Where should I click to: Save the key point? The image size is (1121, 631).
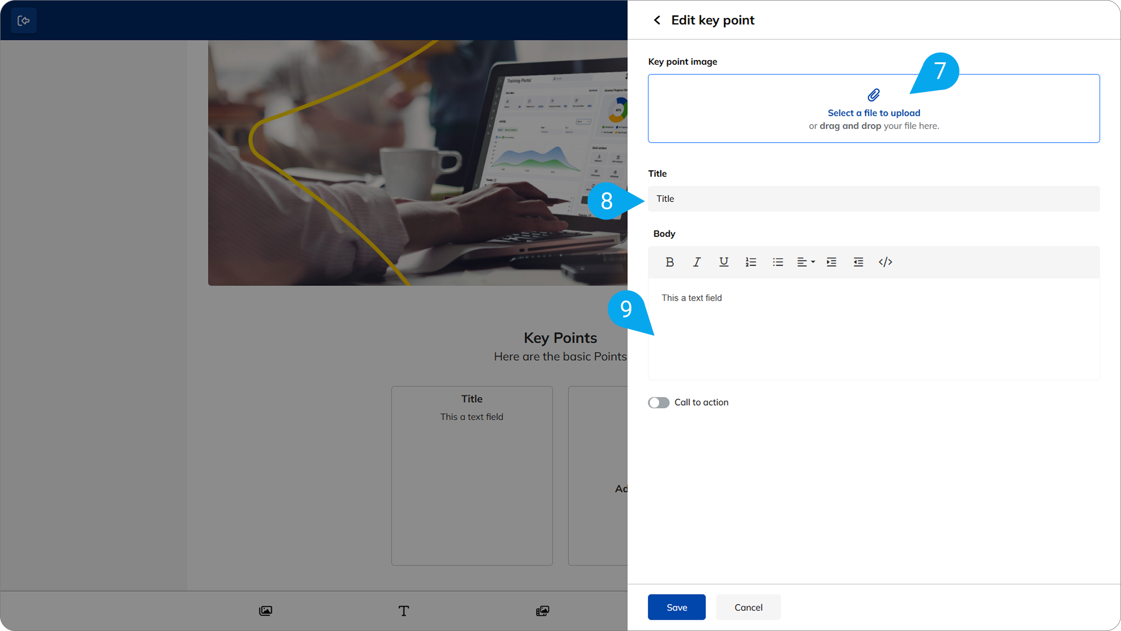(676, 607)
